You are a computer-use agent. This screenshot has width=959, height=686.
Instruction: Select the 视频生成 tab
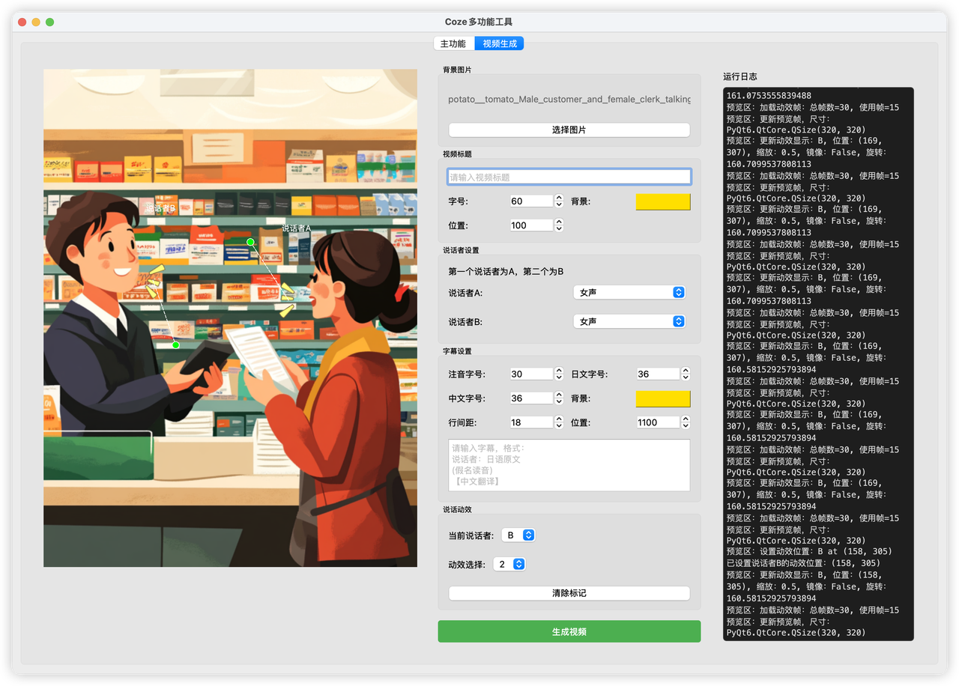pos(500,43)
